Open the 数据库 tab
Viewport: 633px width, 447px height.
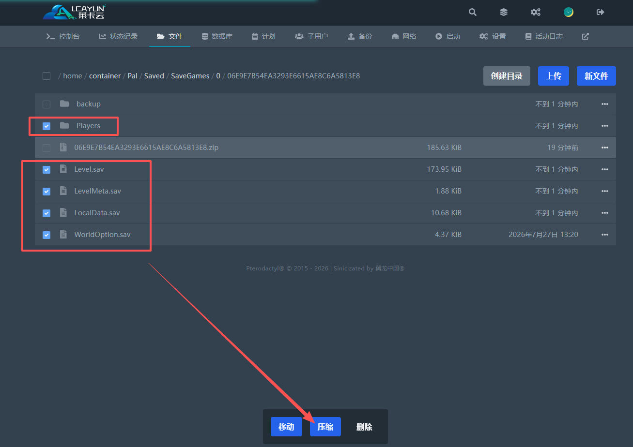click(217, 36)
